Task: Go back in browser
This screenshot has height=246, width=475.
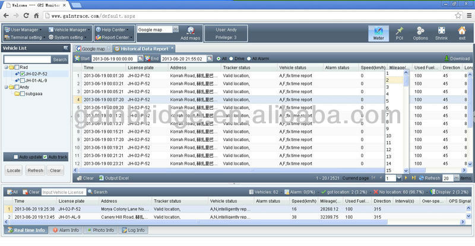Action: pyautogui.click(x=6, y=15)
